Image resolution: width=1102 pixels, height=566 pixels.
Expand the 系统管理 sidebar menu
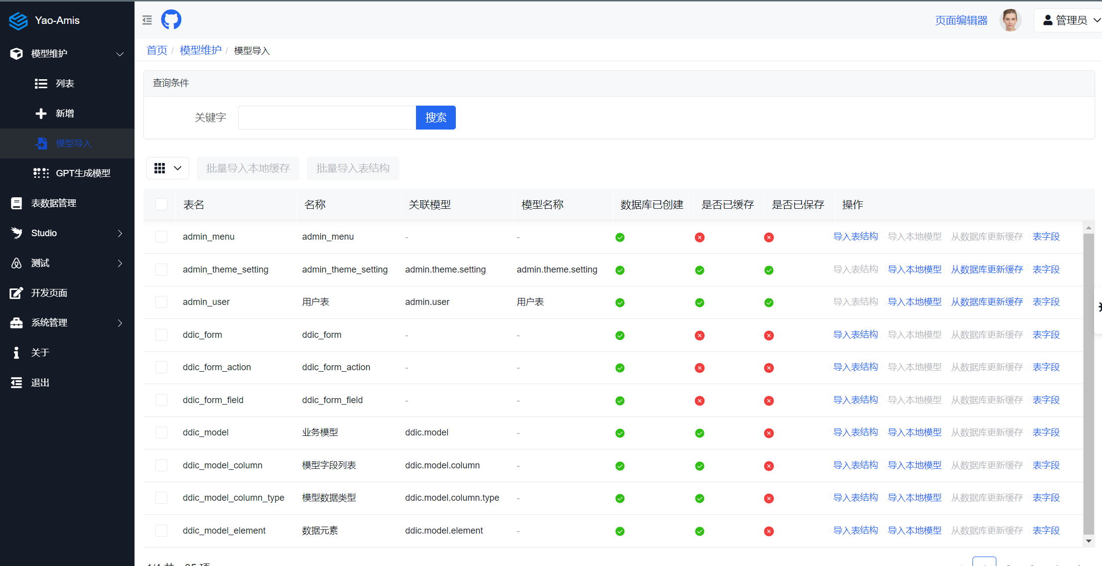(x=67, y=322)
